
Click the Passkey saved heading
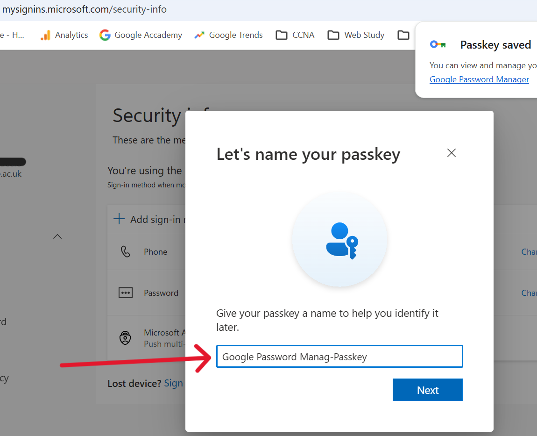coord(495,45)
